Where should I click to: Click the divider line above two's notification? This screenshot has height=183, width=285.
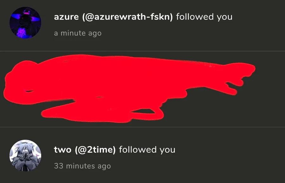click(142, 127)
